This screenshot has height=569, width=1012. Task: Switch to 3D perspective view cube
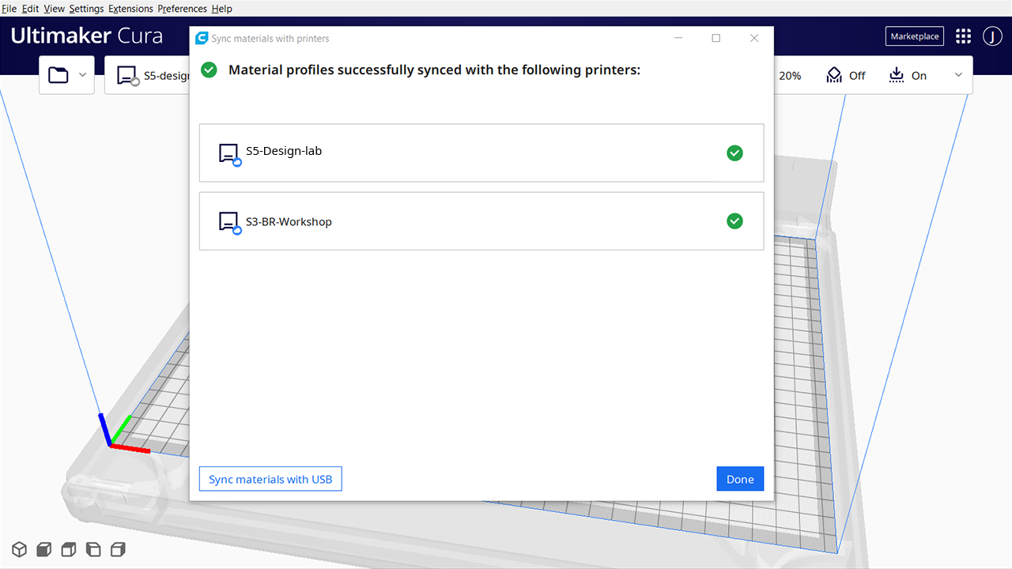[x=20, y=549]
